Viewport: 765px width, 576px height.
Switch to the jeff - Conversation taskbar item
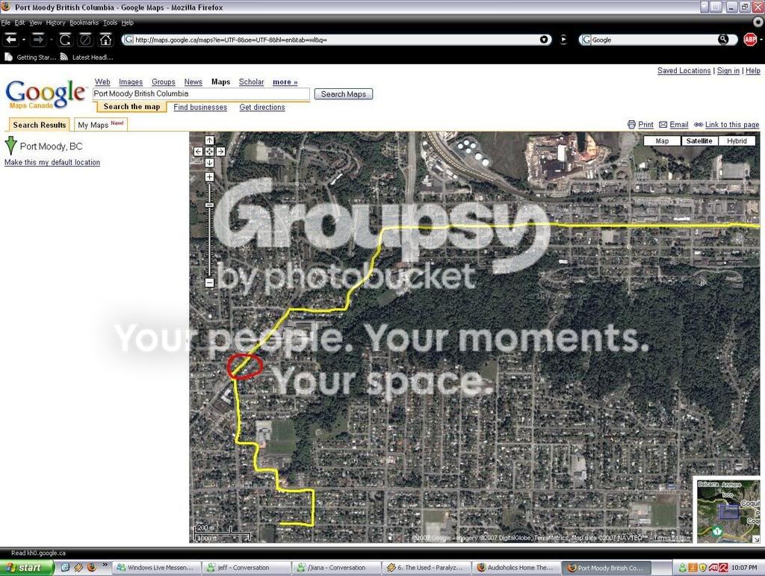pos(247,568)
